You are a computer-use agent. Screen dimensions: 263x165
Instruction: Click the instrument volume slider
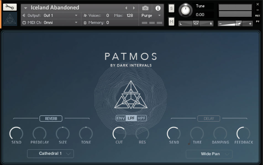tap(235, 24)
